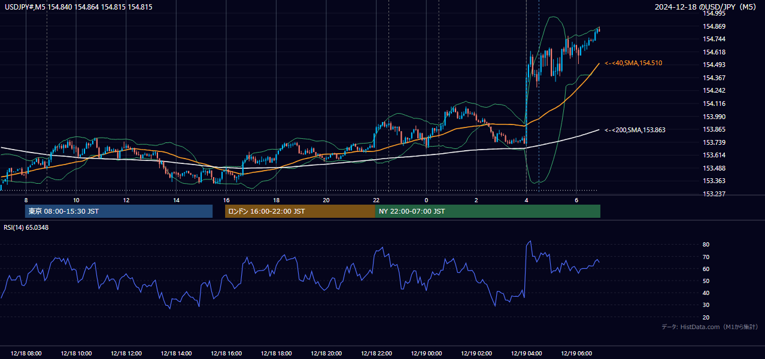Click hour tick '22' under the price chart
This screenshot has width=765, height=359.
click(376, 200)
